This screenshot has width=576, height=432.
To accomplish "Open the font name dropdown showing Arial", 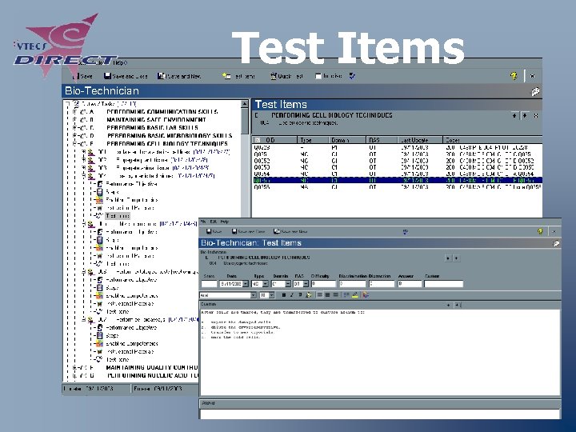I will (253, 295).
